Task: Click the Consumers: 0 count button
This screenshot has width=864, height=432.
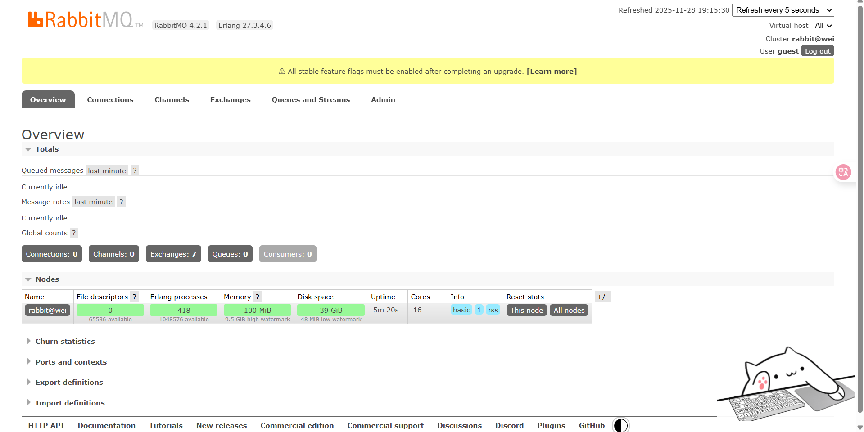Action: coord(288,254)
